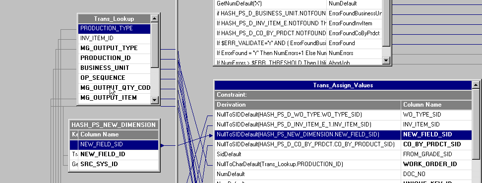Select GetNumDefault('X') derivation row
The width and height of the screenshot is (482, 183).
tap(271, 3)
